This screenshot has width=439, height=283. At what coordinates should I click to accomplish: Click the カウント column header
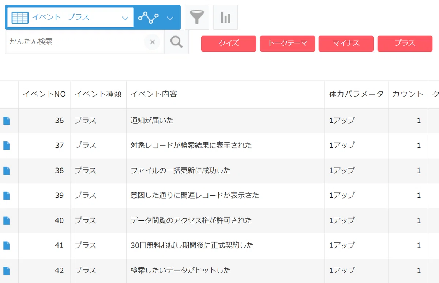[408, 94]
